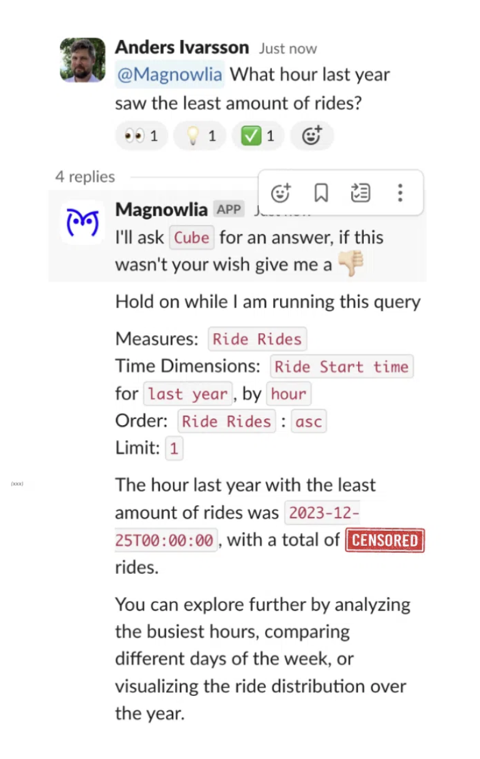Image resolution: width=480 pixels, height=759 pixels.
Task: Click add reaction button beside check mark reaction
Action: tap(312, 136)
